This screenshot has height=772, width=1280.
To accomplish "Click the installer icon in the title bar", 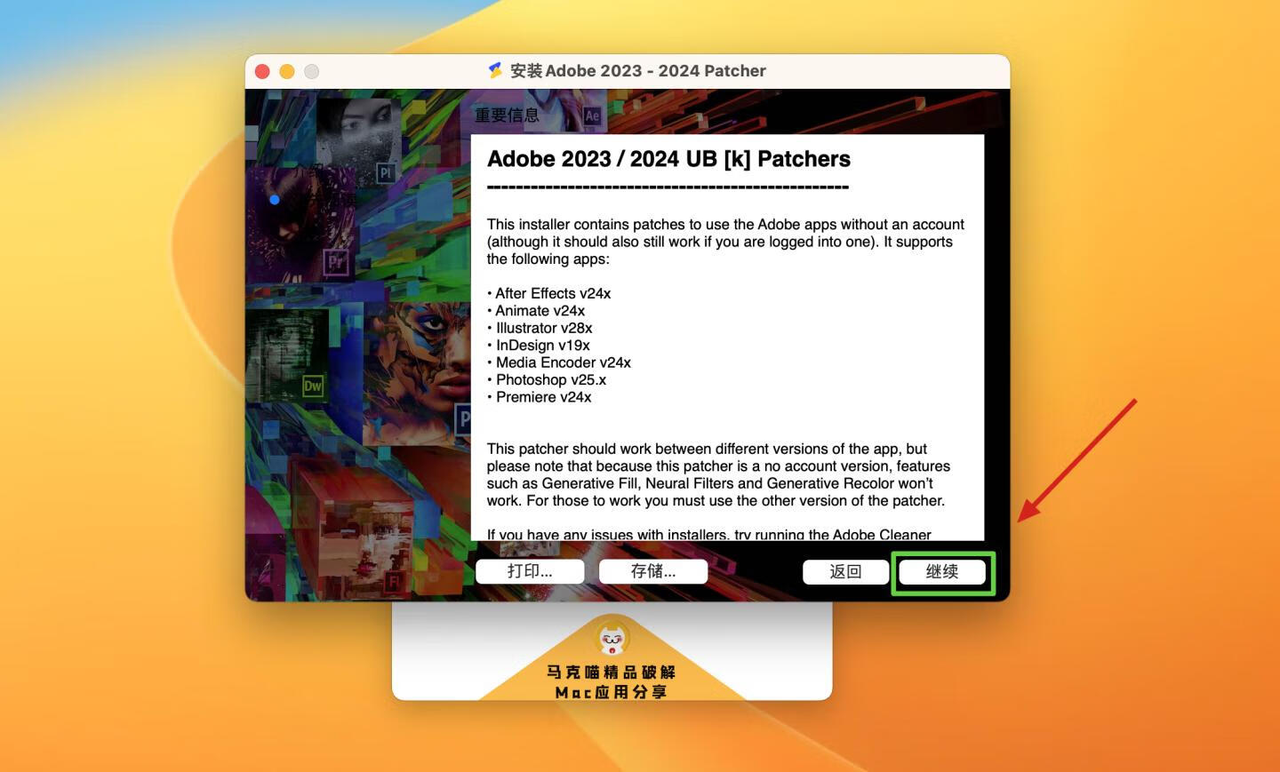I will coord(496,70).
